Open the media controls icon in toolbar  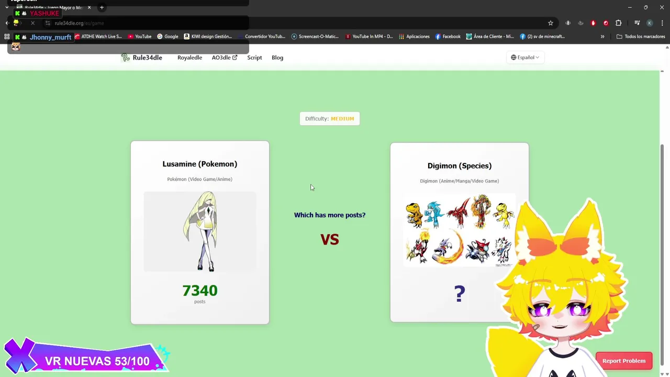coord(637,23)
